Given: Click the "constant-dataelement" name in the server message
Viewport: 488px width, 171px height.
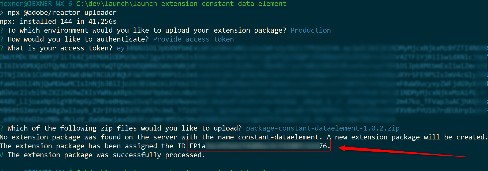Looking at the screenshot, I should (278, 137).
